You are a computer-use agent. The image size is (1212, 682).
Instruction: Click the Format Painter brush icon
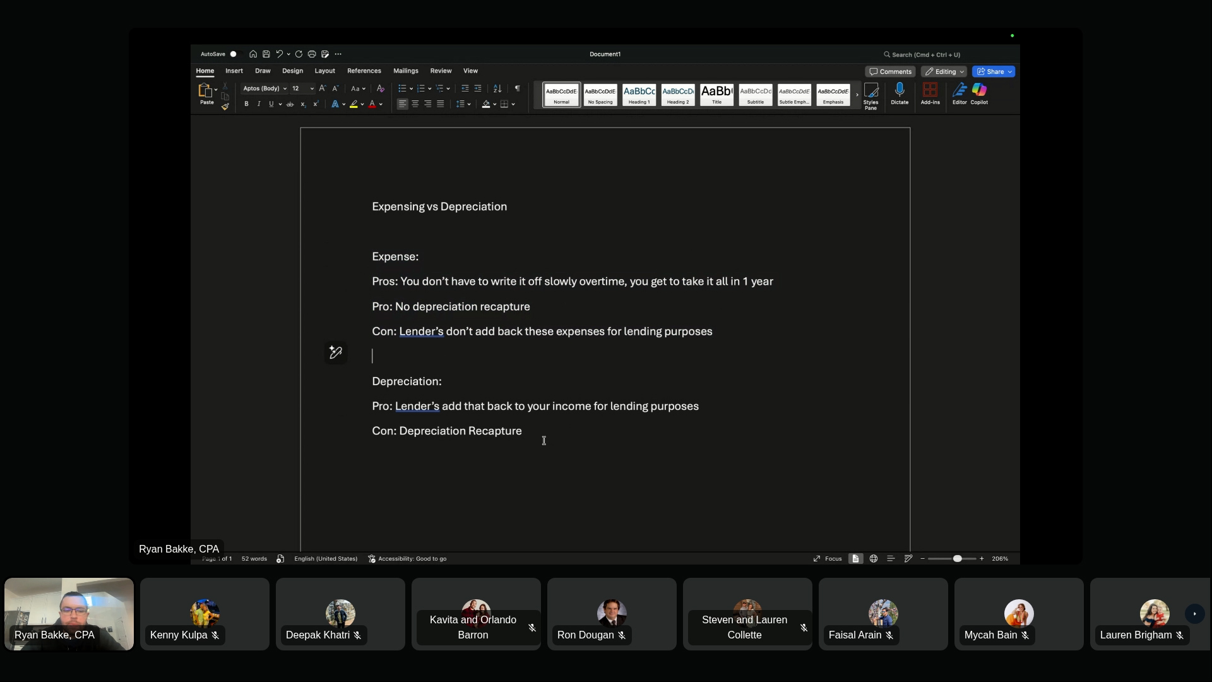pos(225,107)
